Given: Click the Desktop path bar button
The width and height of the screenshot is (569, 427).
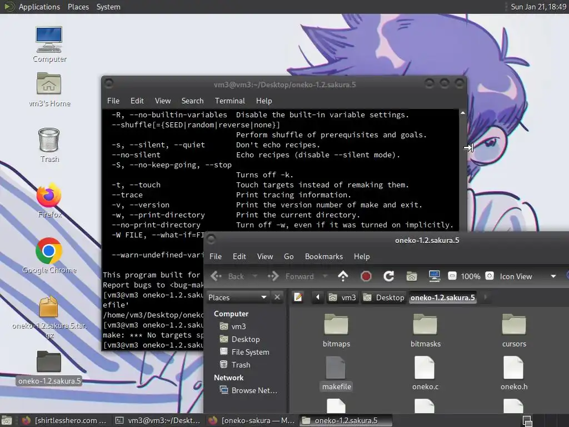Looking at the screenshot, I should (x=383, y=297).
